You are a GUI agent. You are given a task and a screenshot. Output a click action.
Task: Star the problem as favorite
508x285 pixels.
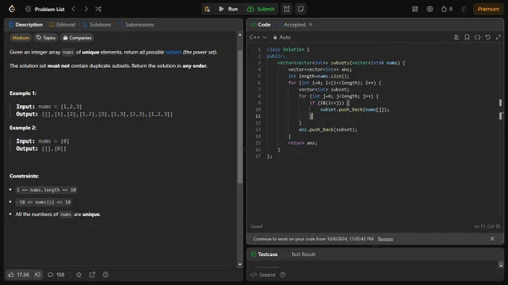click(x=78, y=275)
